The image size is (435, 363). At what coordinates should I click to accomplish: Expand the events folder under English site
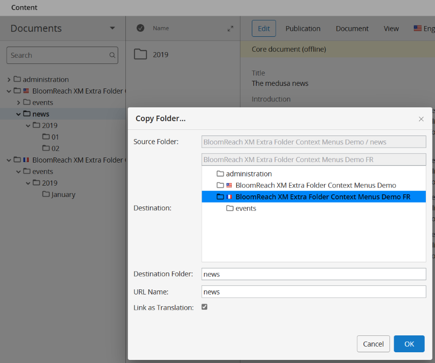point(18,103)
